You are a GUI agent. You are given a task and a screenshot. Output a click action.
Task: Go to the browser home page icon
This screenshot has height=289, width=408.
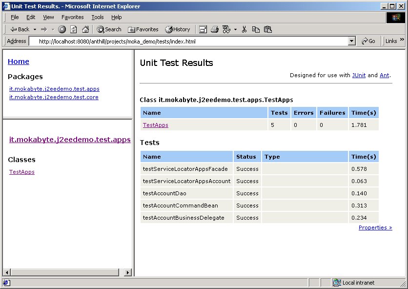[85, 29]
